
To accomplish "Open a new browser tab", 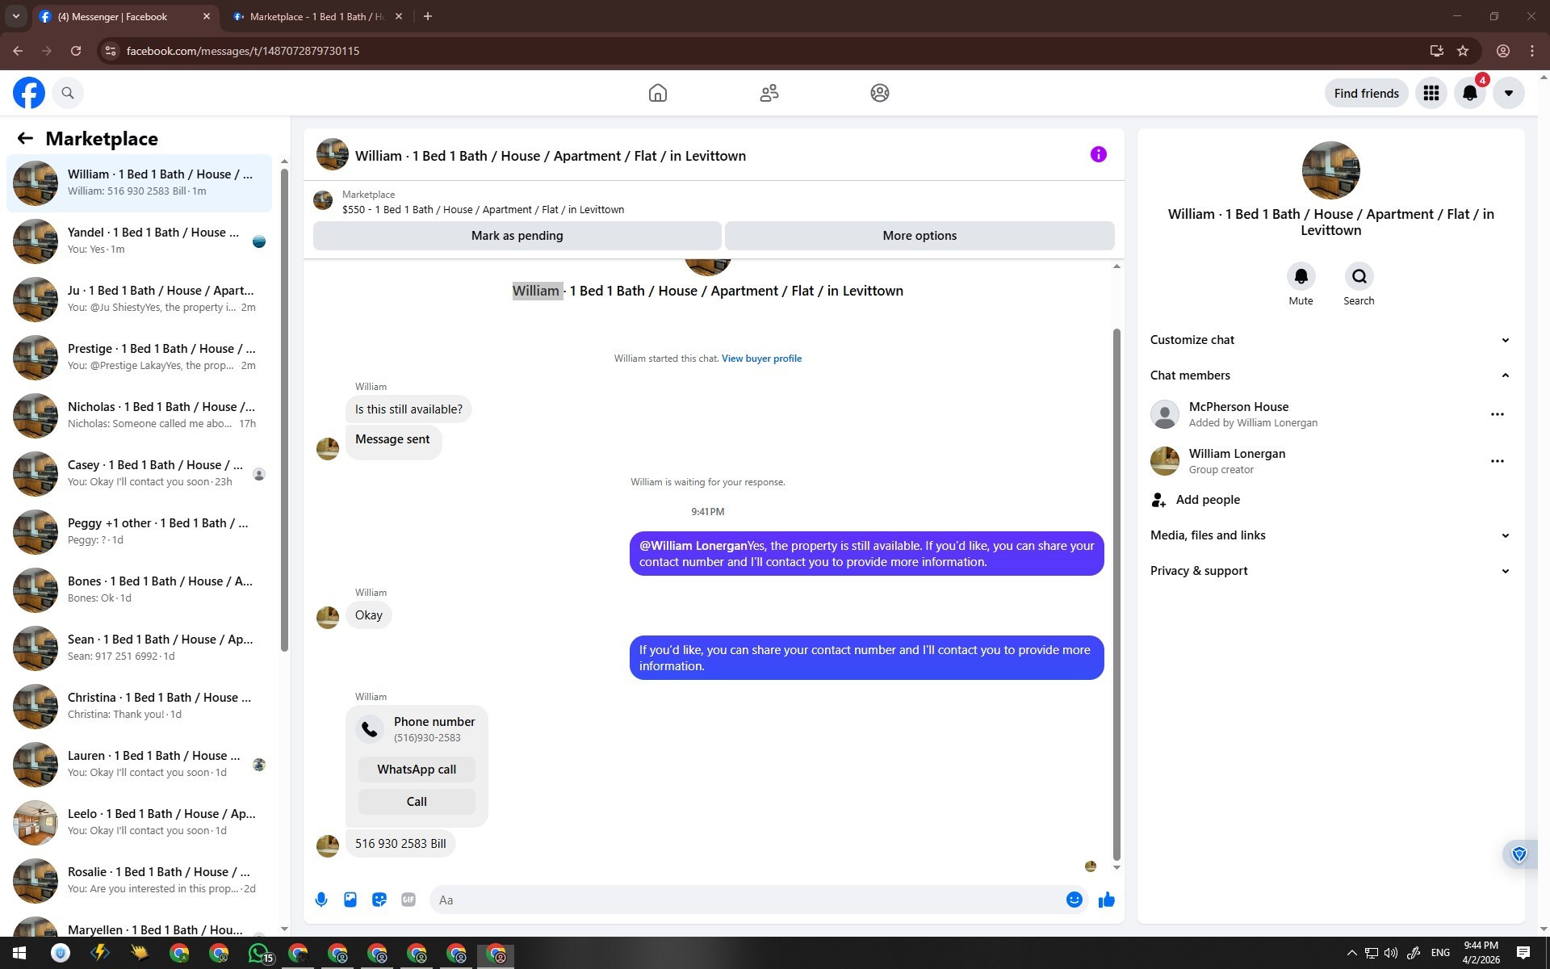I will pyautogui.click(x=428, y=16).
